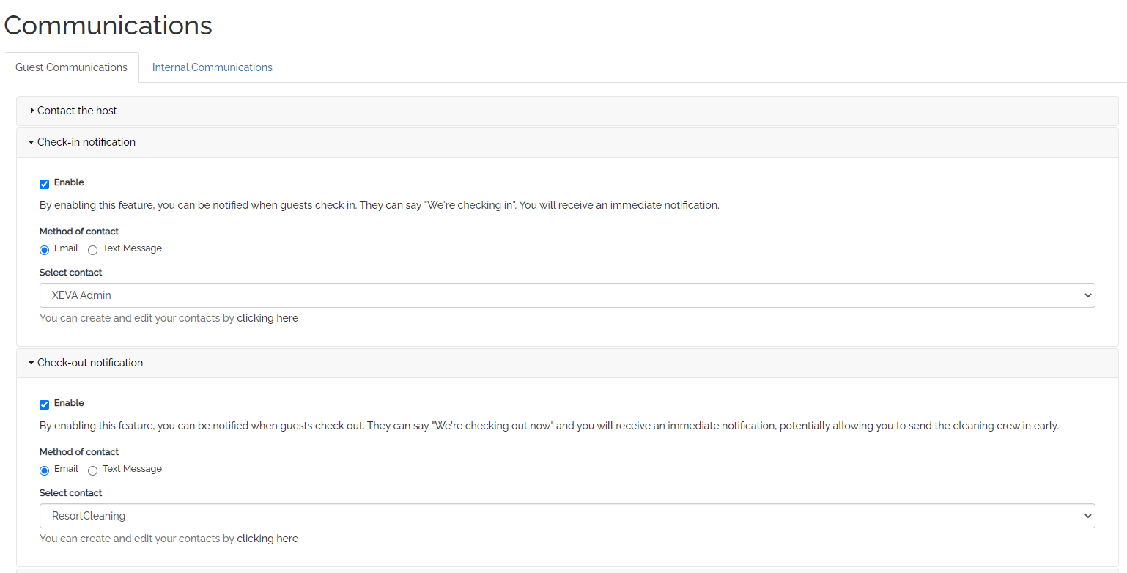This screenshot has height=573, width=1127.
Task: Click the 'clicking here' link under ResortCleaning
Action: point(267,539)
